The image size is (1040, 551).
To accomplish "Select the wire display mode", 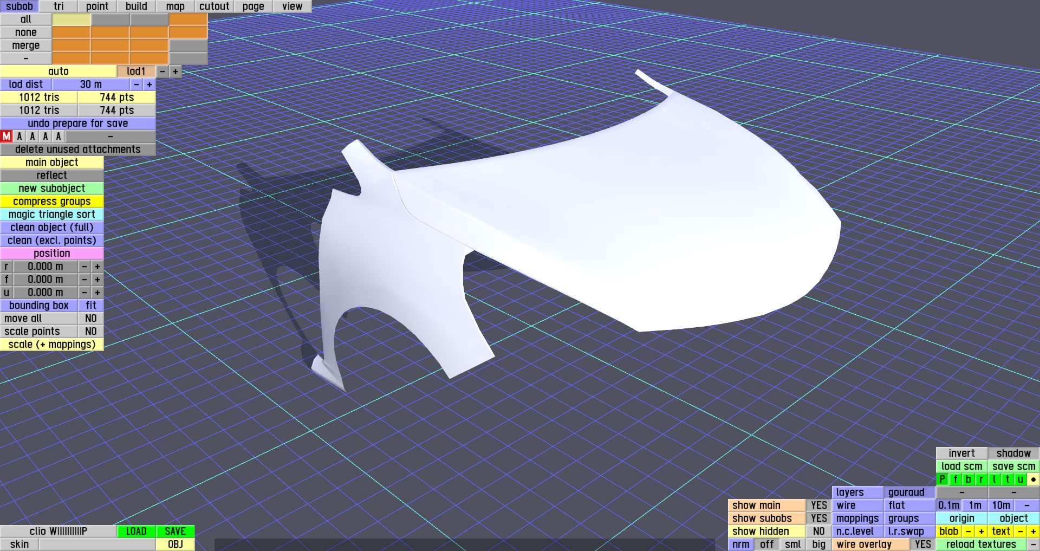I will [x=857, y=505].
